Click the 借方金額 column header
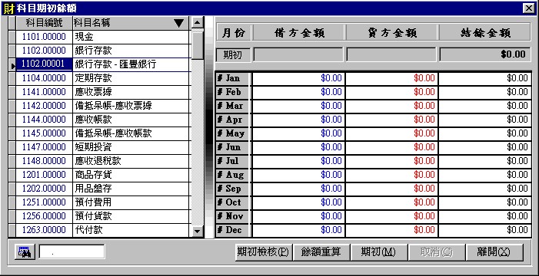Screen dimensions: 539x276 pos(299,33)
